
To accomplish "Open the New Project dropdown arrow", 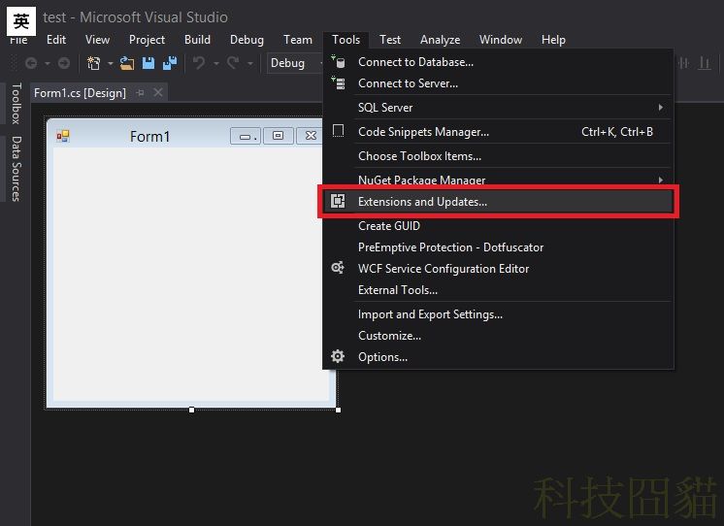I will tap(111, 63).
